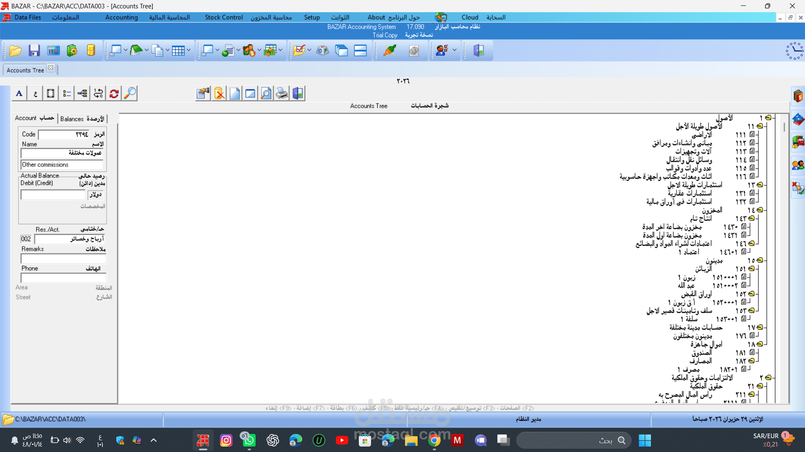
Task: Collapse the مدينون node ١٥
Action: 760,260
